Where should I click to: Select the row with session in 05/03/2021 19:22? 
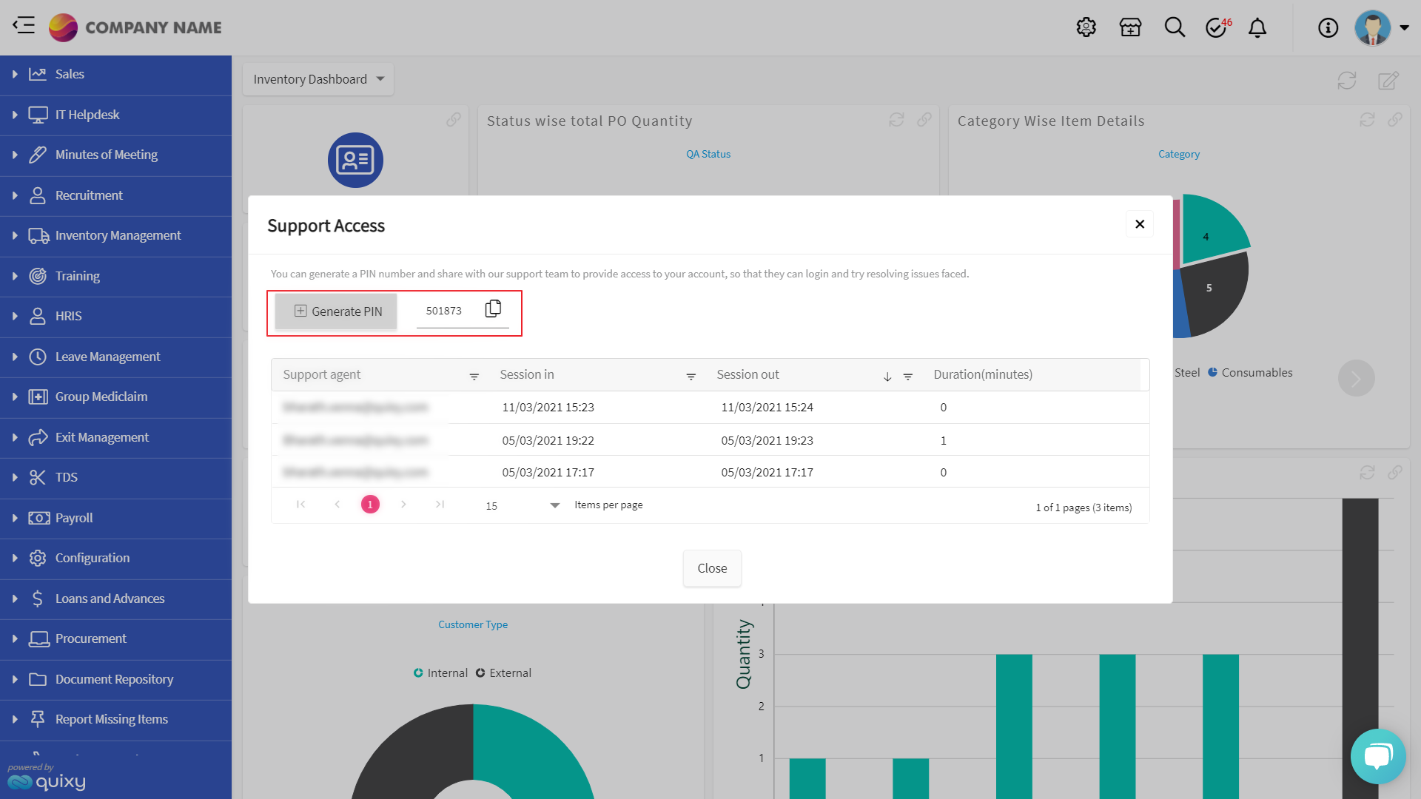pyautogui.click(x=710, y=440)
